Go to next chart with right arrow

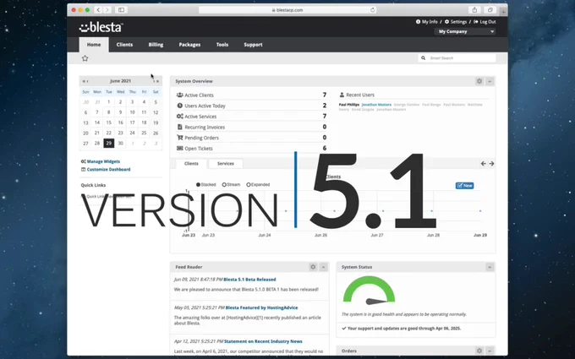coord(492,164)
